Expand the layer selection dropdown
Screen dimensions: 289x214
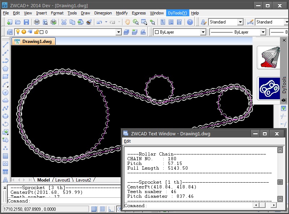pos(118,32)
